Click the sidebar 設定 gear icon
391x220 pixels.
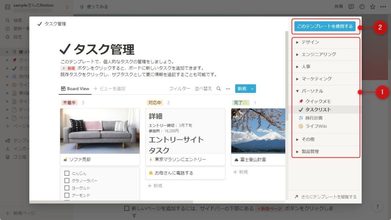pos(8,37)
